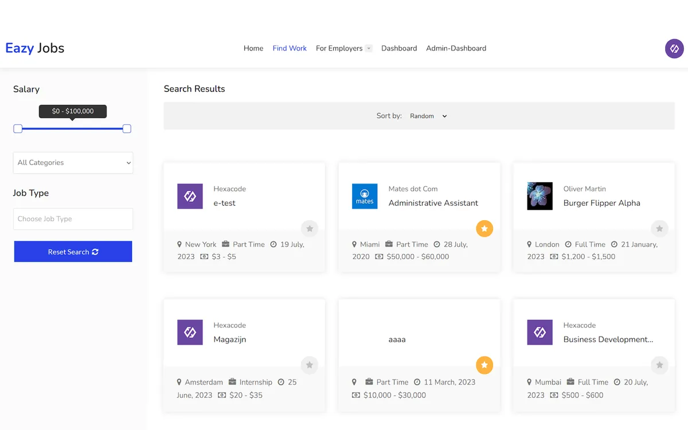Open the All Categories dropdown

pos(73,162)
